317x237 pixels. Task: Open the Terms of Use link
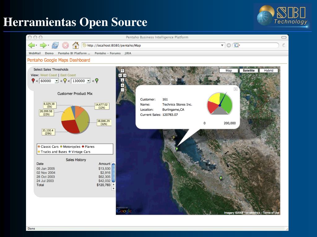click(271, 213)
